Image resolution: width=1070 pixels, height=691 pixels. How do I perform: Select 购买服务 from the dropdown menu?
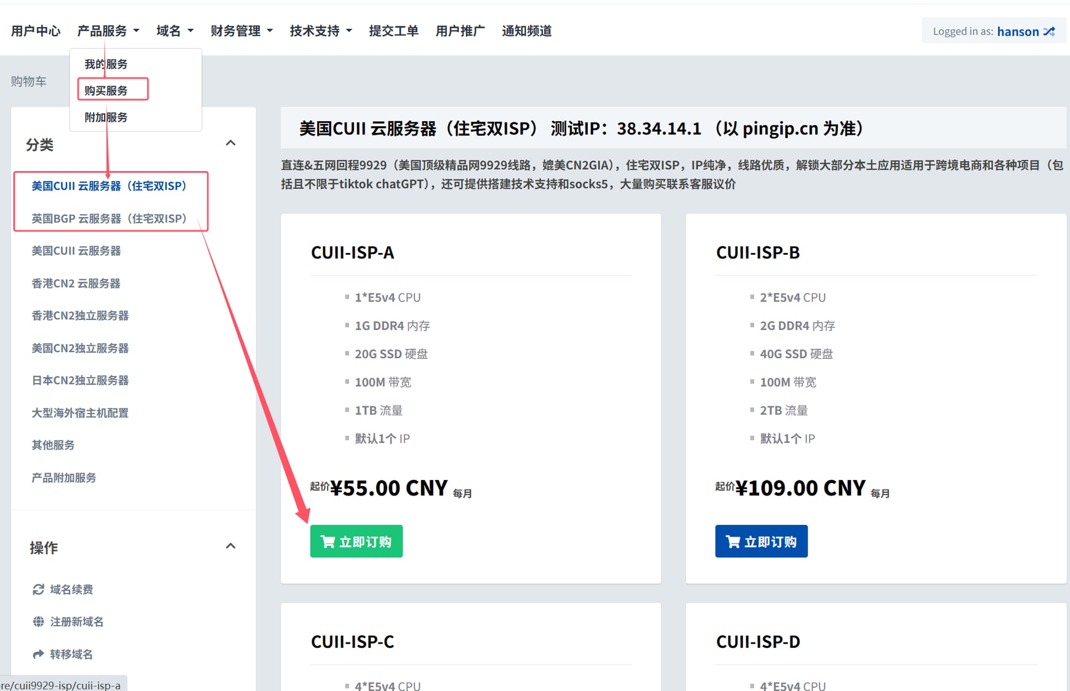click(x=106, y=90)
